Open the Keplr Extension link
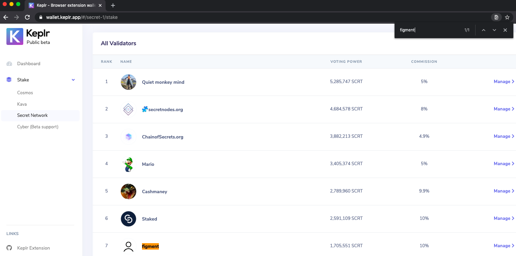The height and width of the screenshot is (256, 516). click(33, 248)
